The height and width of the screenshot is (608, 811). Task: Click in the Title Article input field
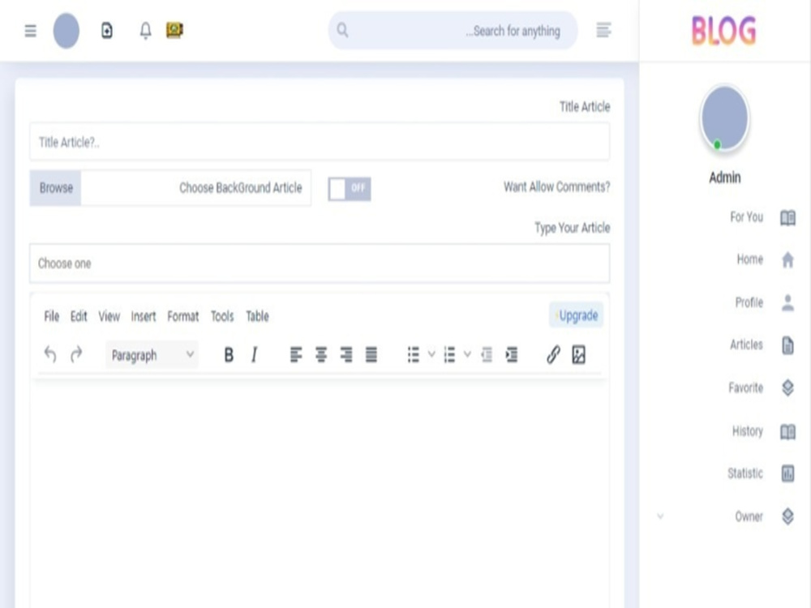tap(320, 142)
